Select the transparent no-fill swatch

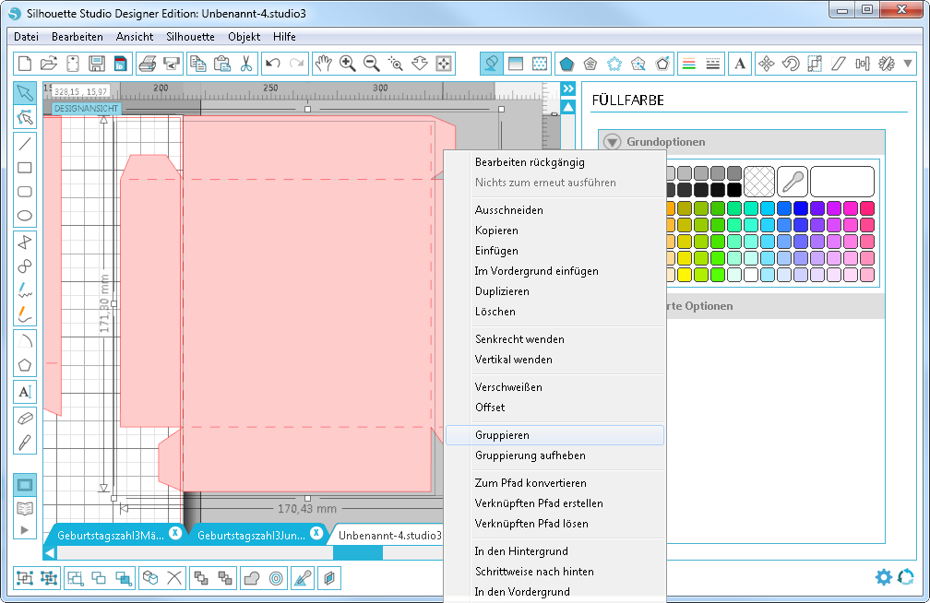[758, 180]
